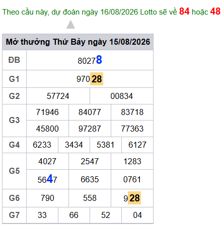This screenshot has height=227, width=224.
Task: Select the special prize number 80278
Action: 90,60
